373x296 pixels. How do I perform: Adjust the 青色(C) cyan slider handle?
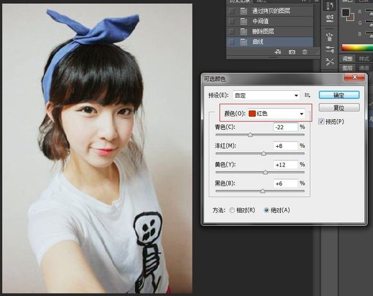(x=250, y=135)
